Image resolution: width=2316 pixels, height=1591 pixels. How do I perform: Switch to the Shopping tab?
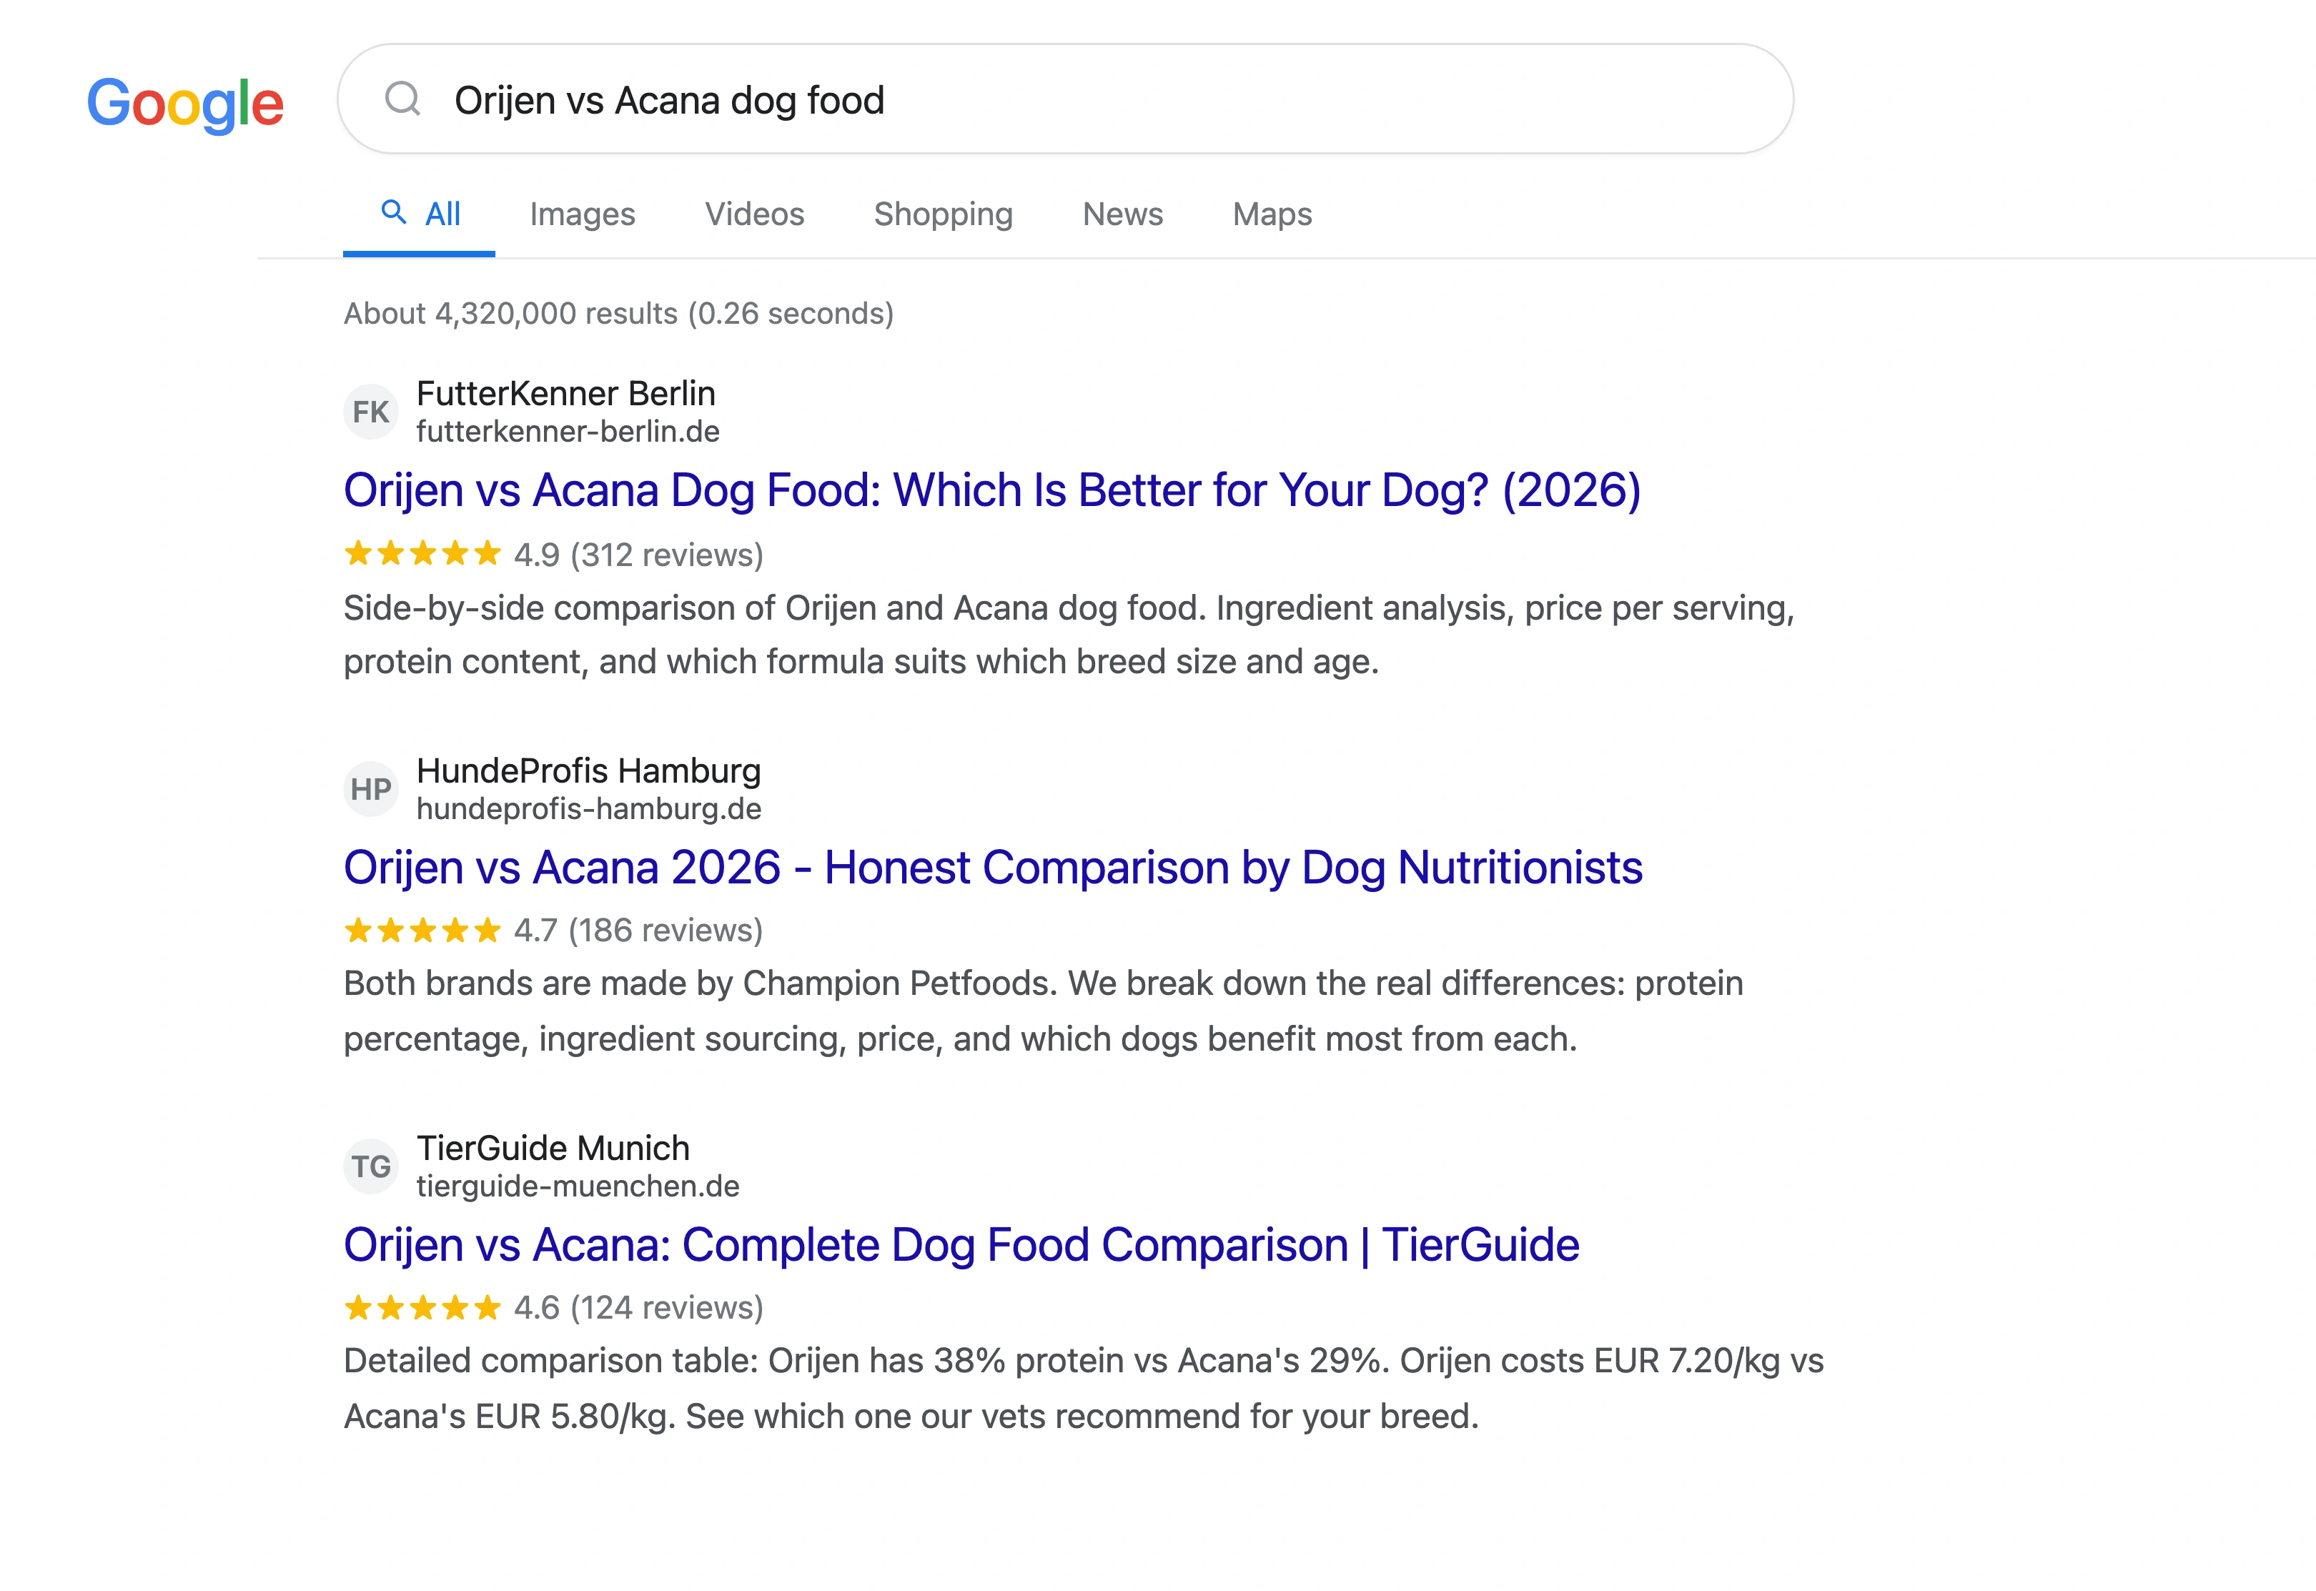(x=943, y=213)
